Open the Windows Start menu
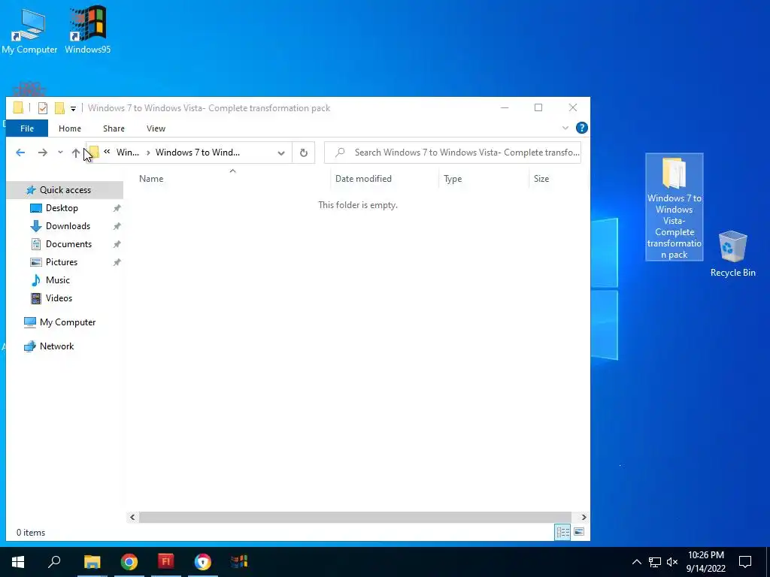 [x=18, y=562]
